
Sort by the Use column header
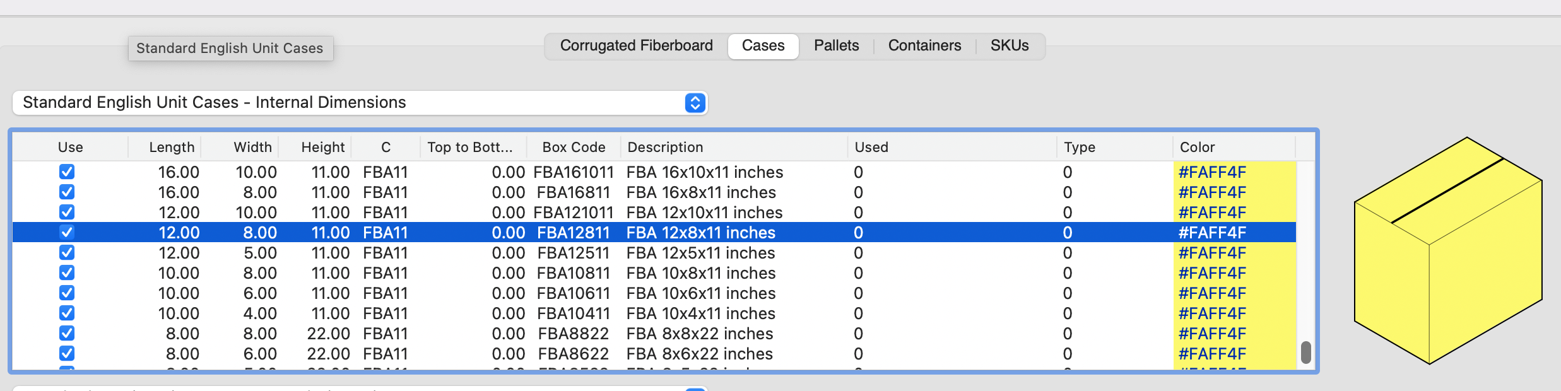pyautogui.click(x=70, y=147)
